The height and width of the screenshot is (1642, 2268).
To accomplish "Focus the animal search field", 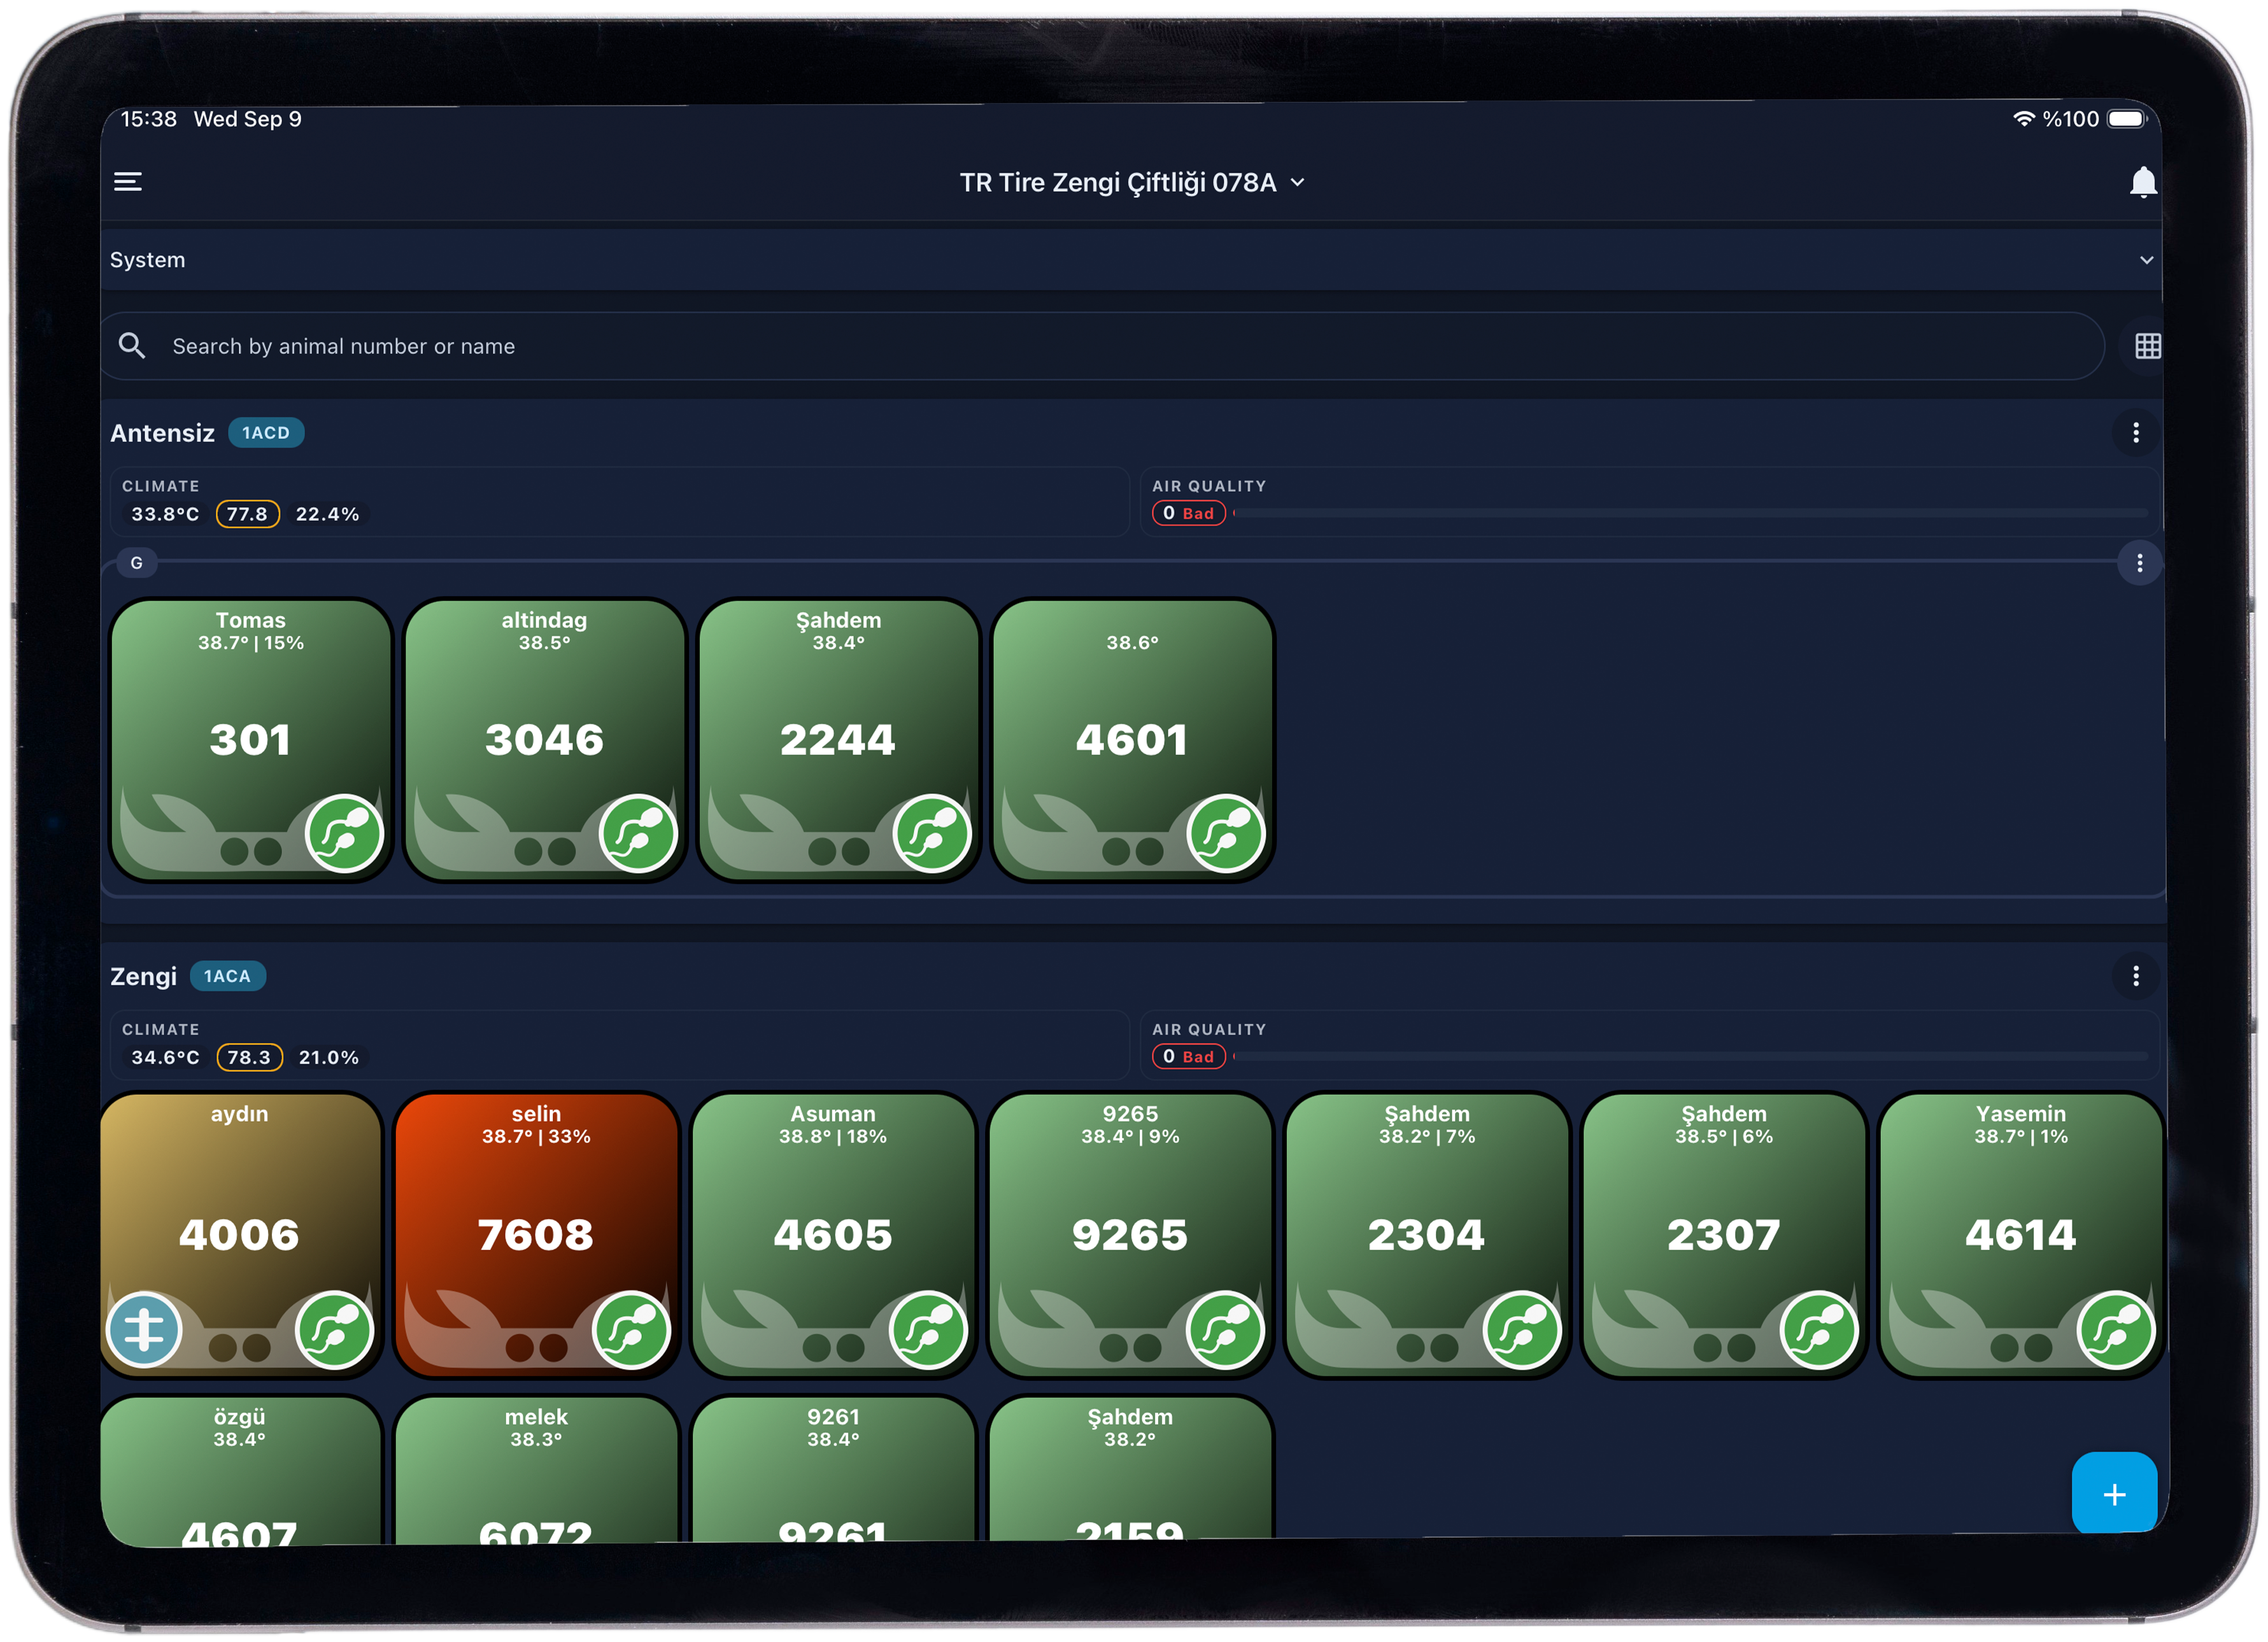I will click(x=1102, y=346).
